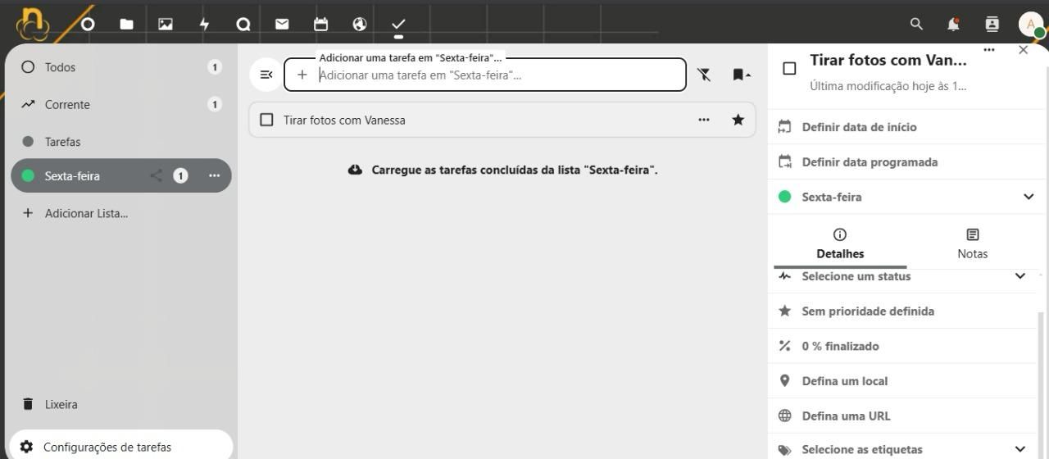Select the Corrente collection
This screenshot has width=1049, height=459.
click(121, 104)
